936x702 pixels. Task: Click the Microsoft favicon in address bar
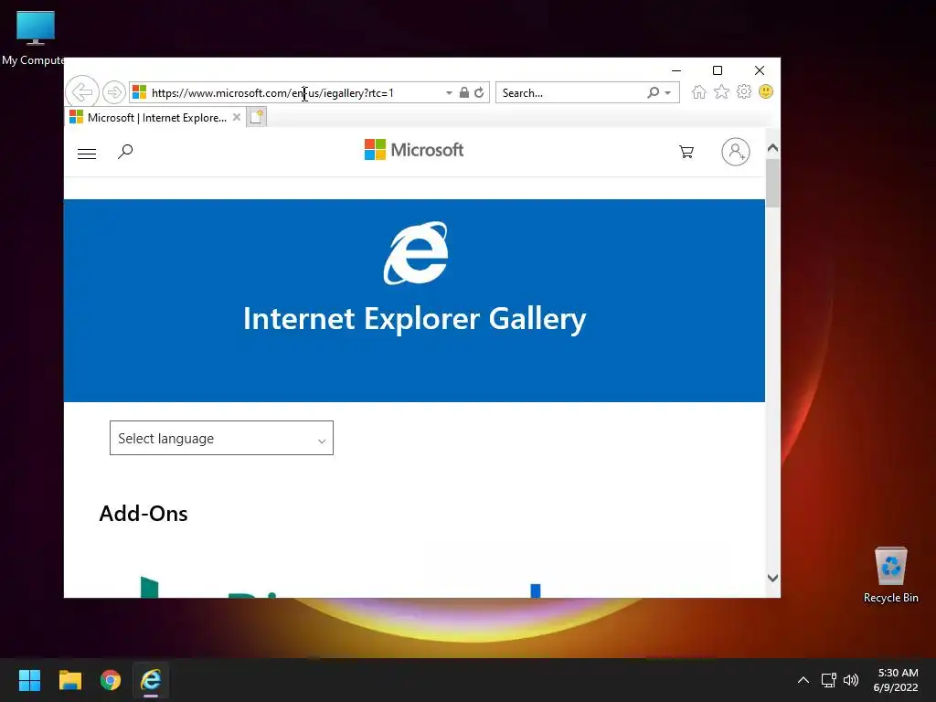coord(139,92)
